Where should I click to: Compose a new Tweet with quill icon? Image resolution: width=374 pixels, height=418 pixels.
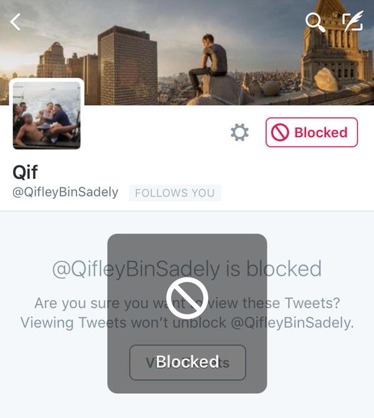[x=353, y=21]
